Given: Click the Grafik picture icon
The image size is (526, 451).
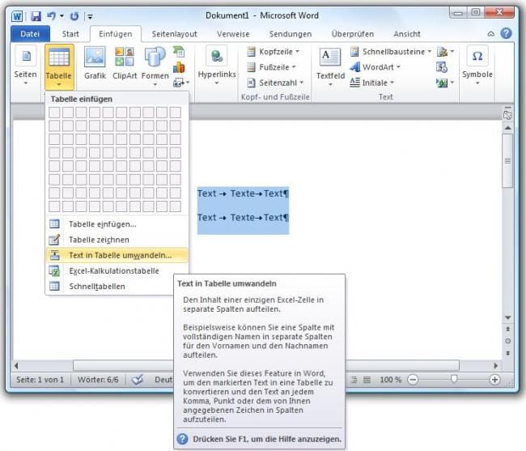Looking at the screenshot, I should (95, 57).
